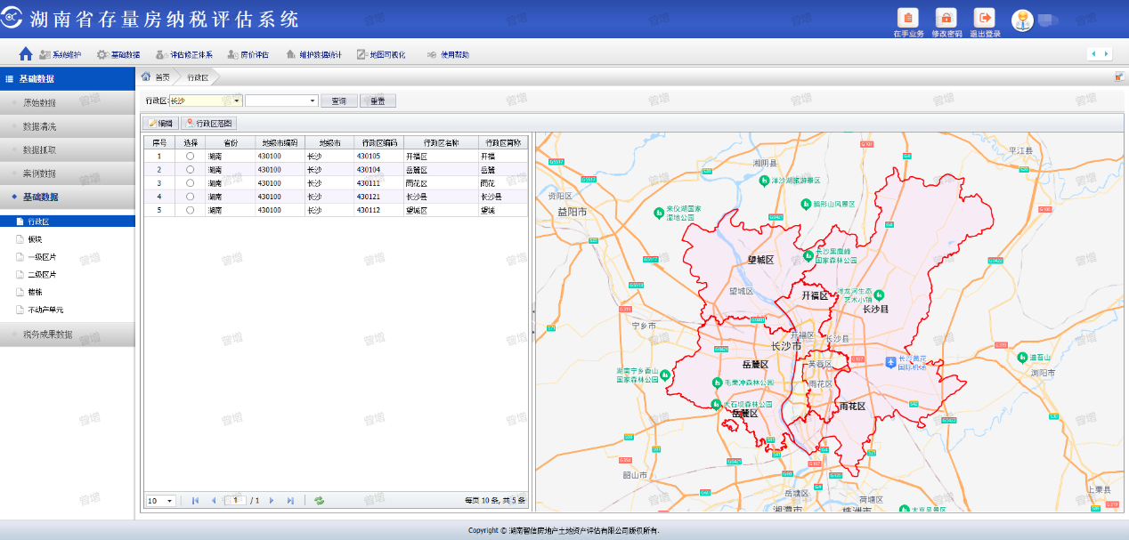Click 道吾山 map marker

(1020, 358)
